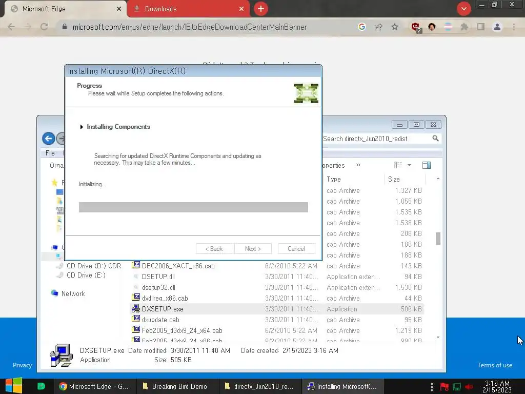Open the uBlock shield extension icon

click(415, 27)
